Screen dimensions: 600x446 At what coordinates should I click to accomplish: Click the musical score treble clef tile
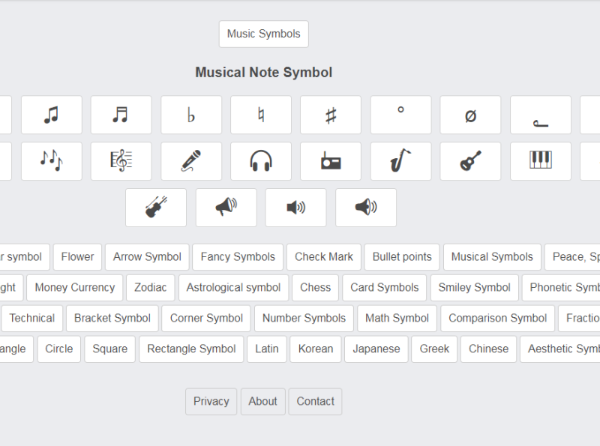point(121,161)
